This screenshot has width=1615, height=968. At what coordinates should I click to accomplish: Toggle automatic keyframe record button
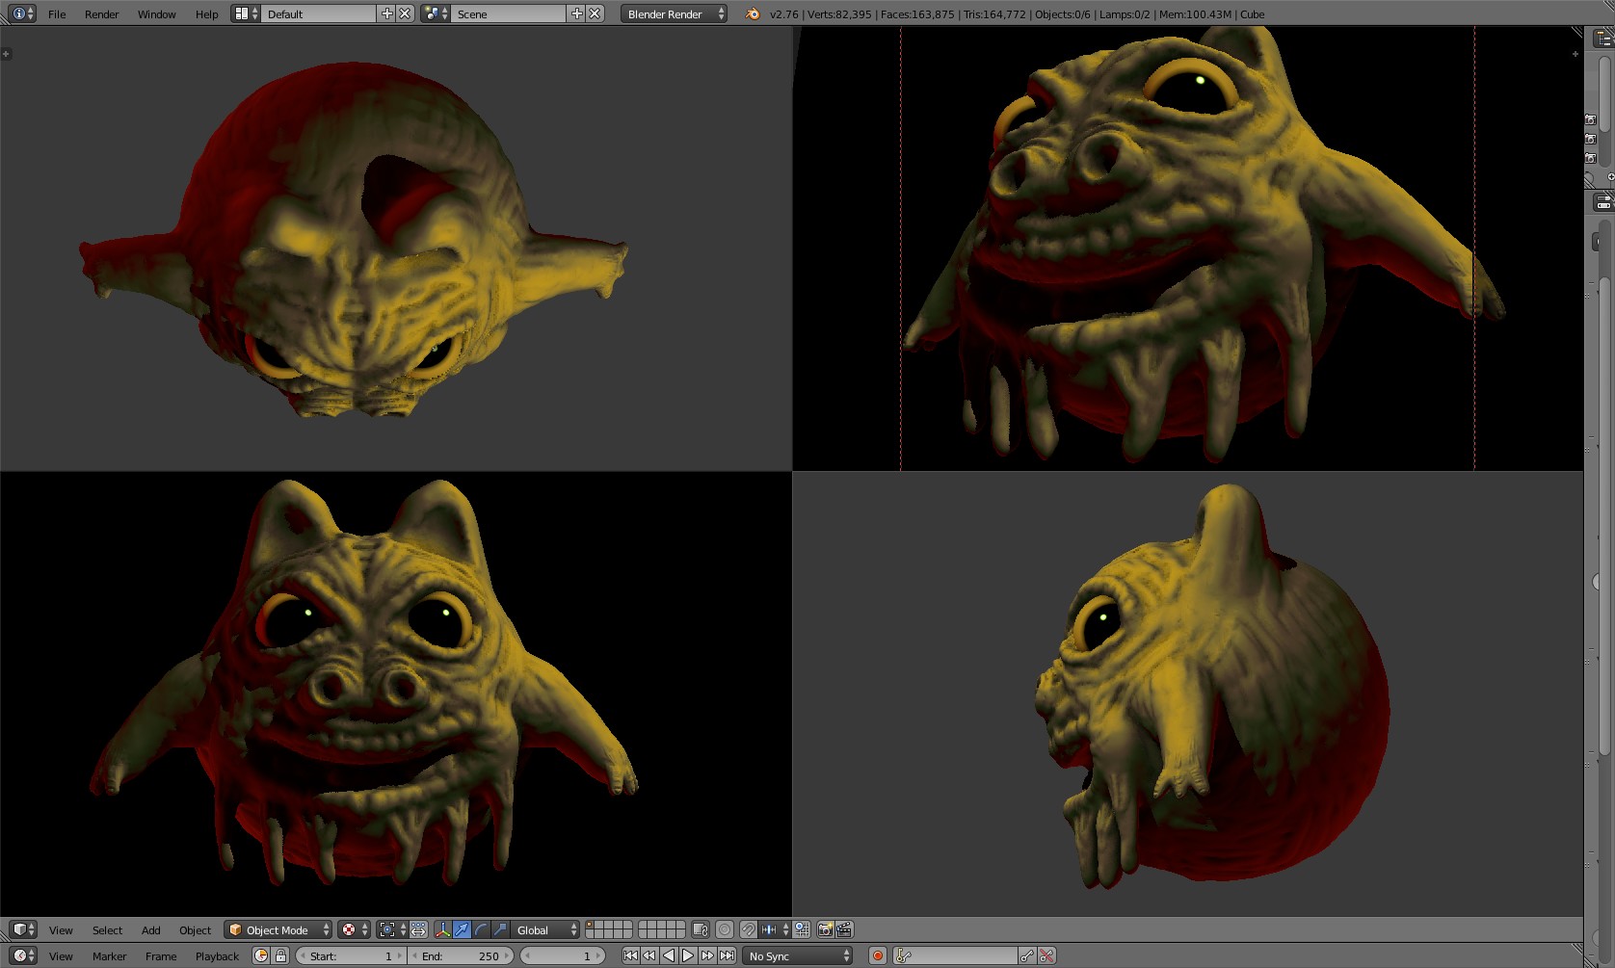coord(878,955)
